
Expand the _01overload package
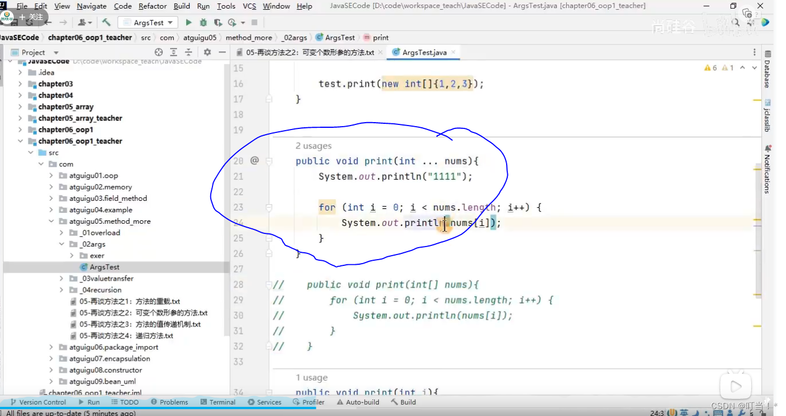pos(62,233)
